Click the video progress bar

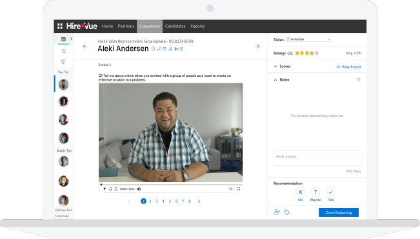[x=171, y=185]
